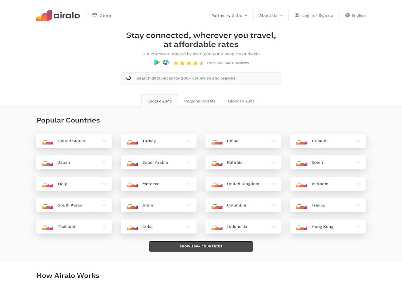The width and height of the screenshot is (402, 288).
Task: Expand the Partner with Us dropdown
Action: click(229, 15)
